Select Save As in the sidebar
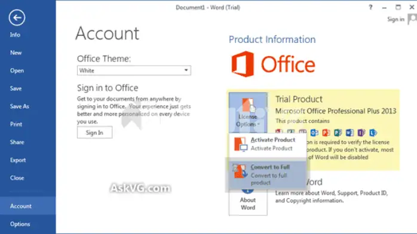Image resolution: width=417 pixels, height=234 pixels. pyautogui.click(x=19, y=106)
